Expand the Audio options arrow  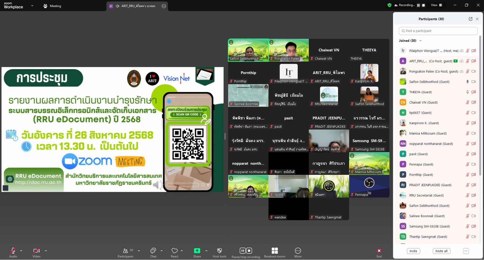(x=21, y=251)
